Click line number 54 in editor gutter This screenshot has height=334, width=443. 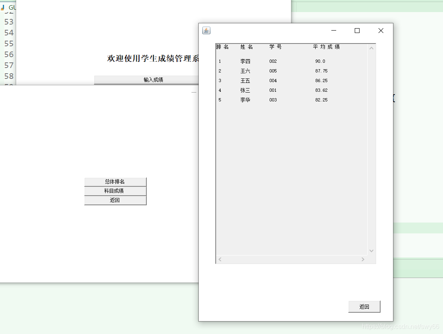click(9, 33)
